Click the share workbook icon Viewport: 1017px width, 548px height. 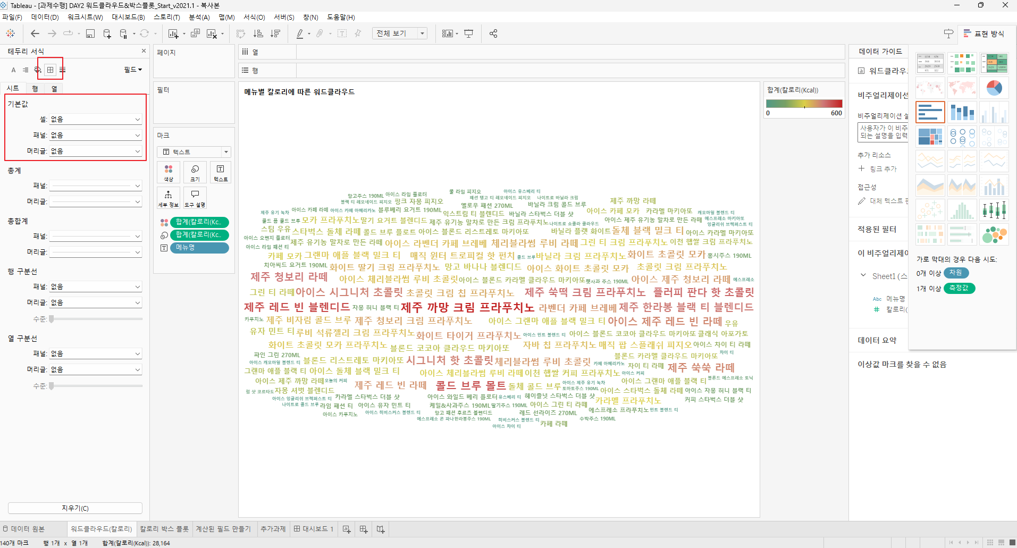coord(493,33)
